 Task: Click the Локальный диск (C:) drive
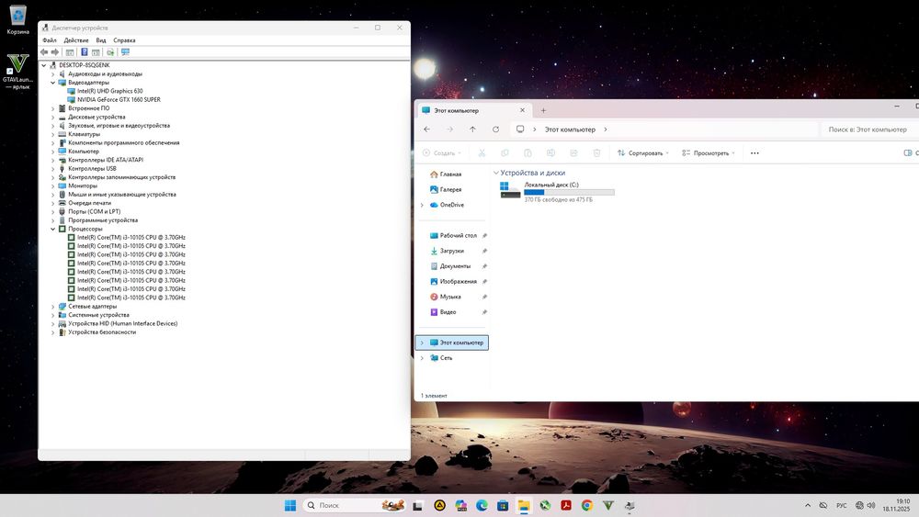(x=551, y=185)
